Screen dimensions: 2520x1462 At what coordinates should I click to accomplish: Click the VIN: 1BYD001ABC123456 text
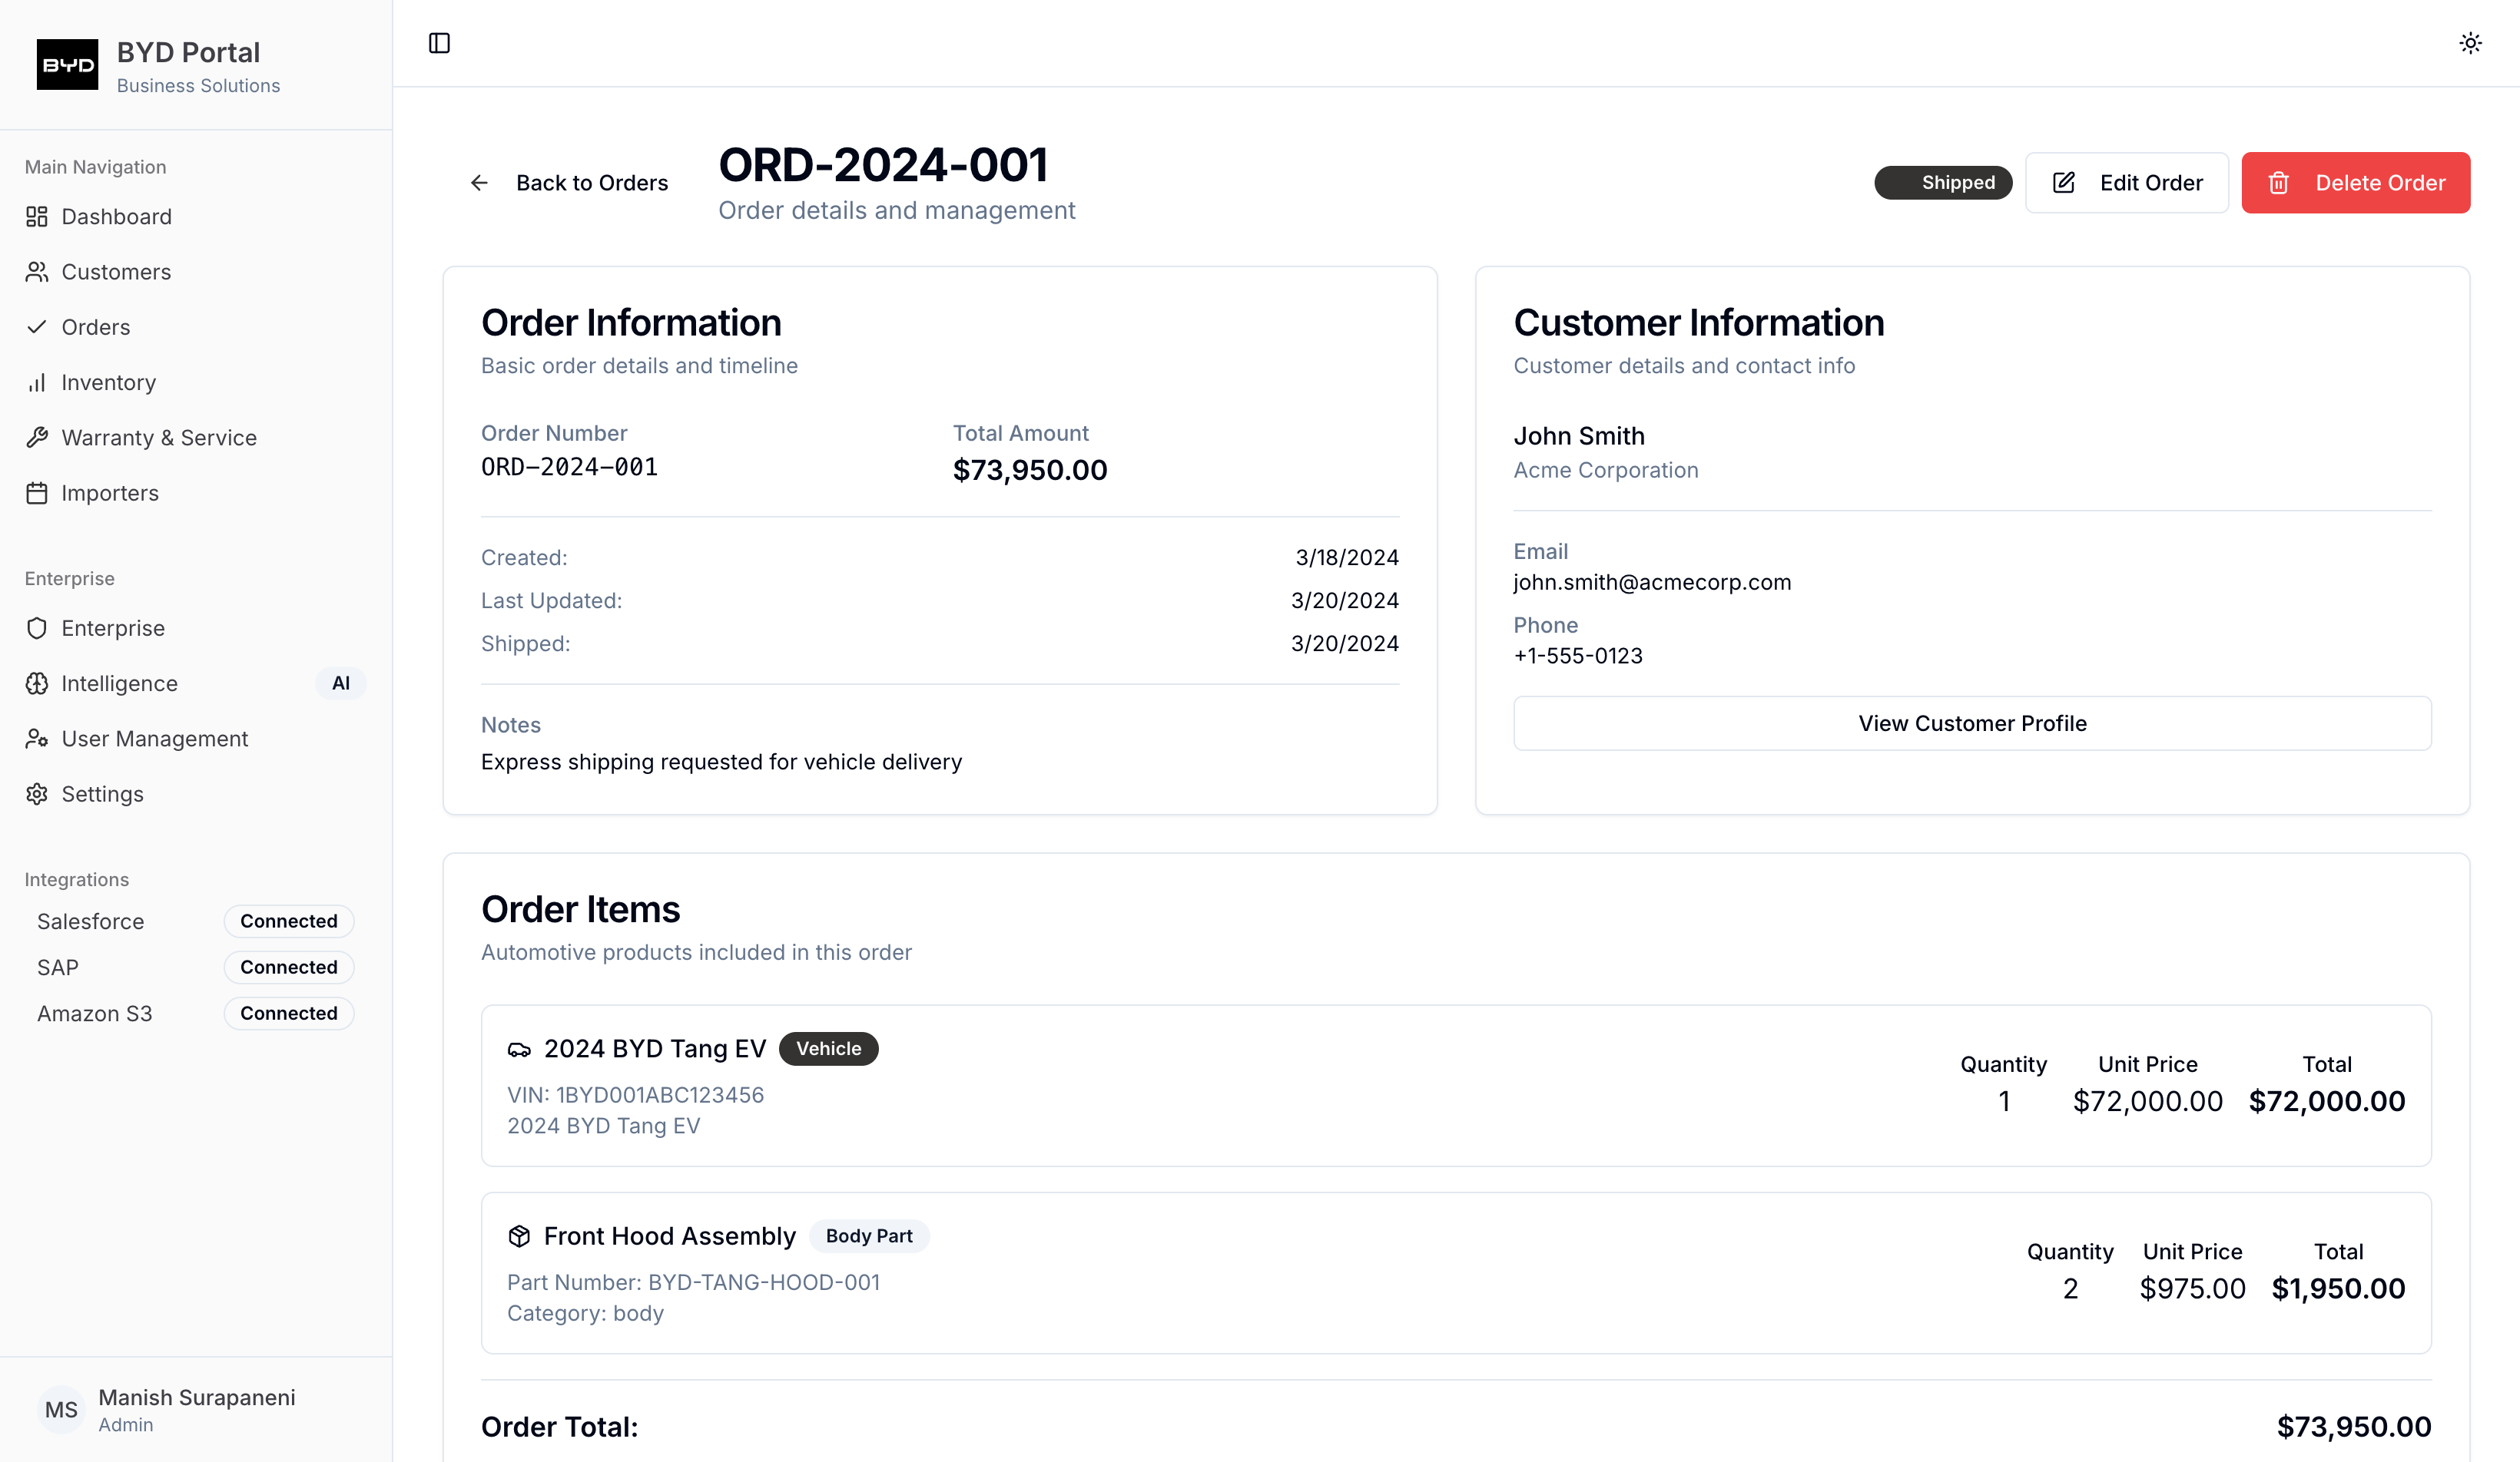[635, 1095]
